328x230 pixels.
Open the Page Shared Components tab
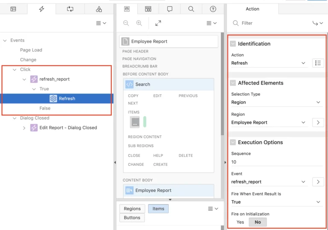point(99,9)
